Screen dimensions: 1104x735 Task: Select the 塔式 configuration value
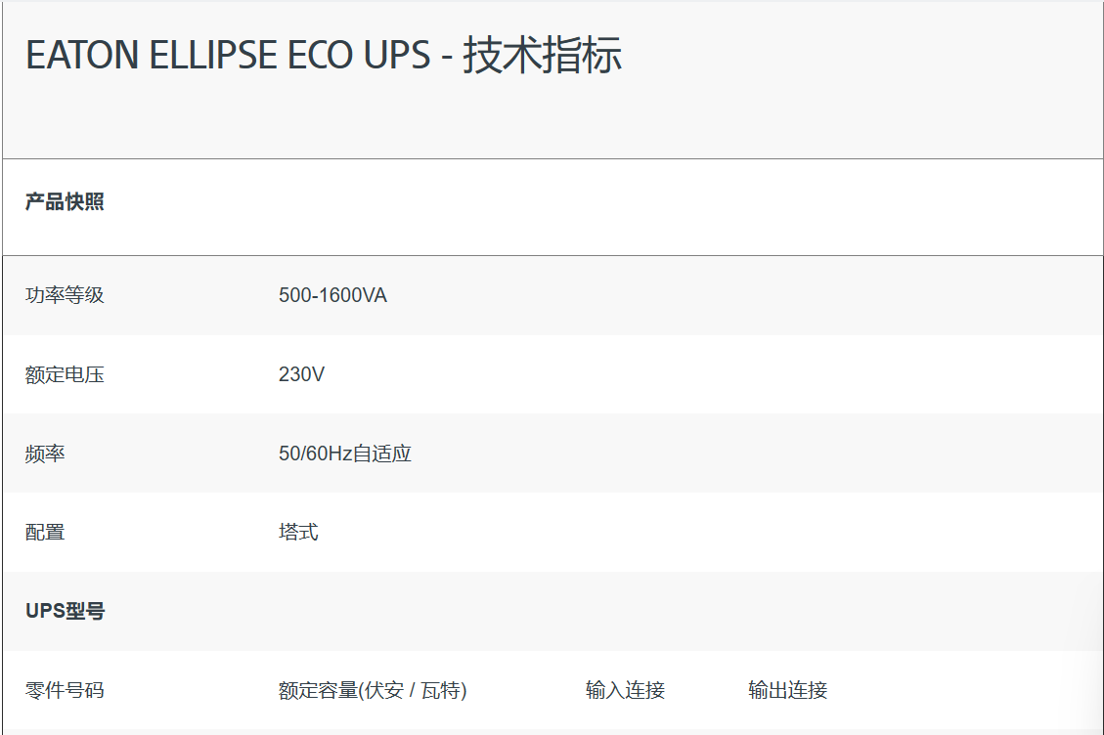[298, 533]
